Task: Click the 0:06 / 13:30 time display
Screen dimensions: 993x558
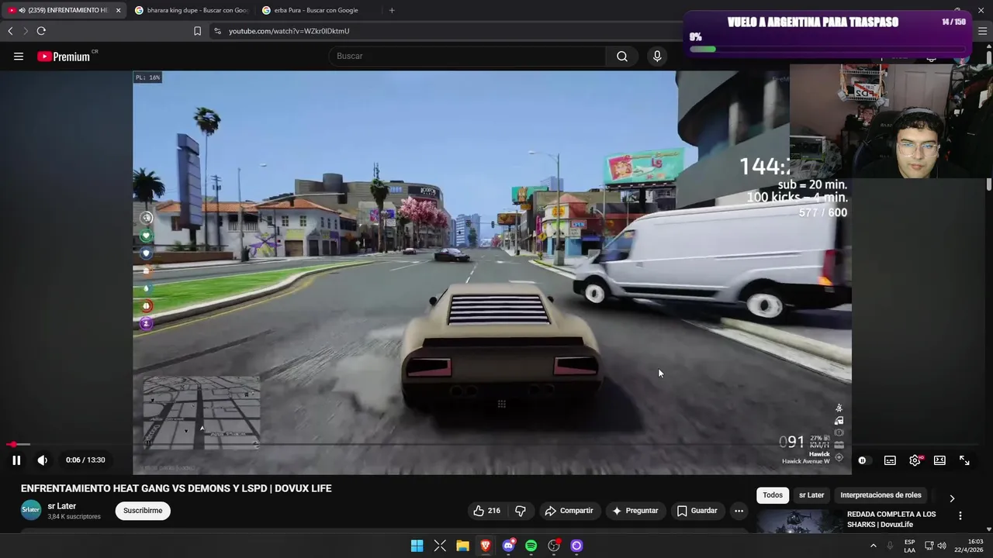Action: pyautogui.click(x=85, y=460)
